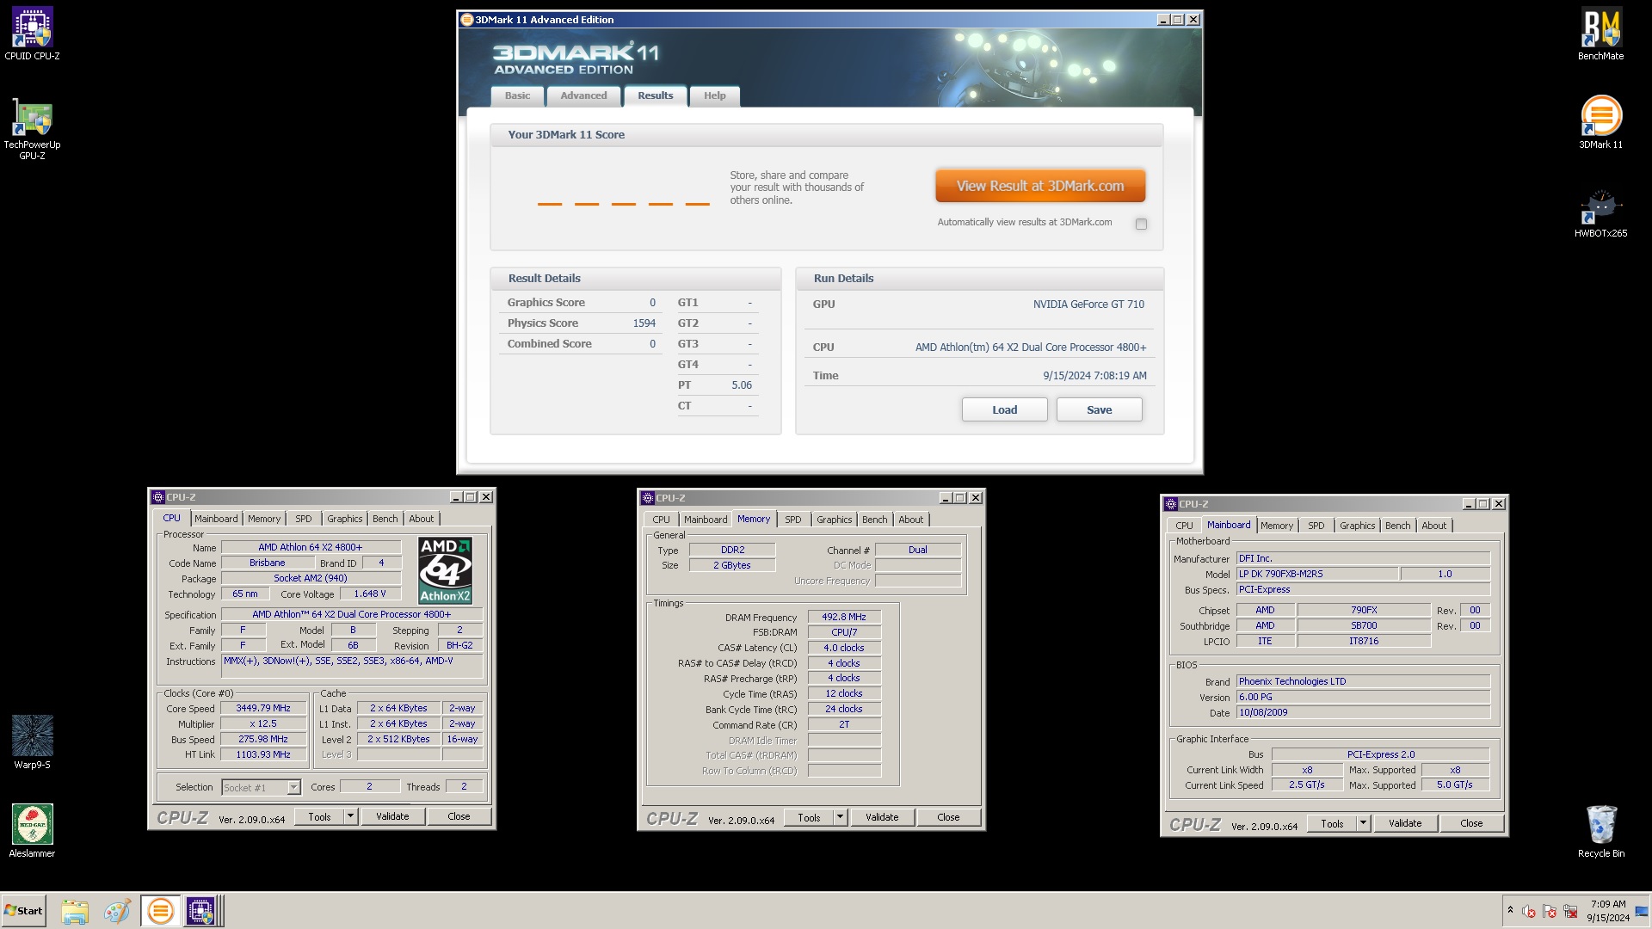This screenshot has height=929, width=1652.
Task: Click Close button in left CPU-Z window
Action: pyautogui.click(x=459, y=816)
